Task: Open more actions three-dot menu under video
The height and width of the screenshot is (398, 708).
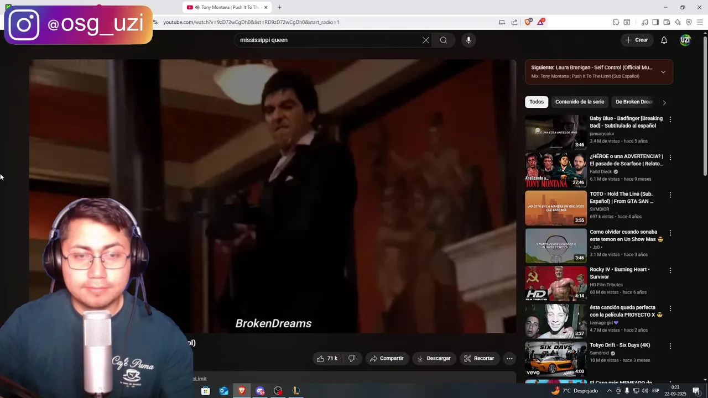Action: [509, 359]
